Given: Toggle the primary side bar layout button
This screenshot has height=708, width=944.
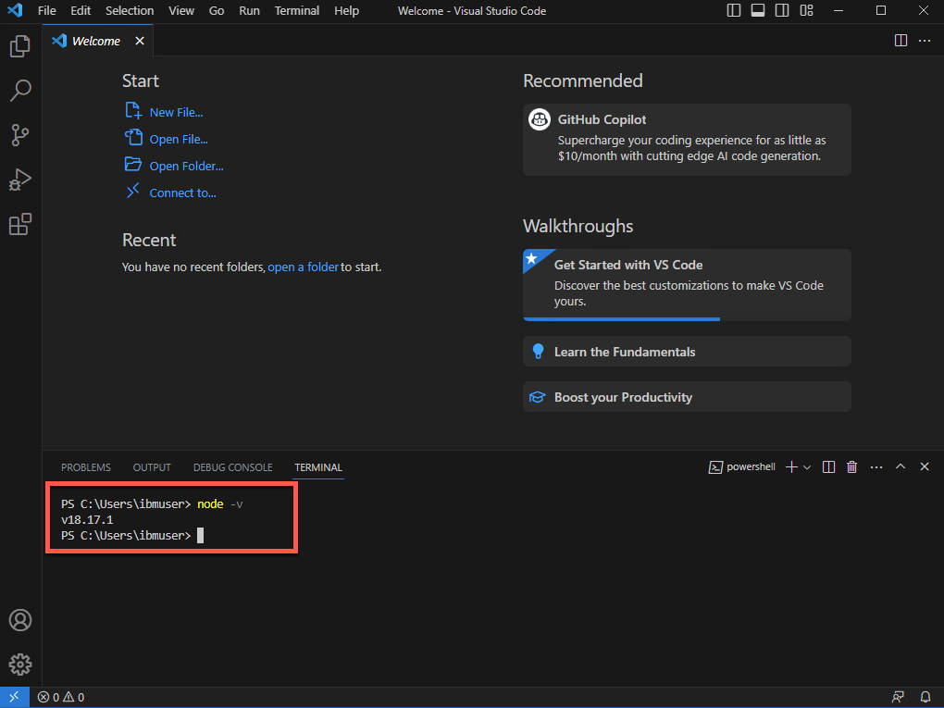Looking at the screenshot, I should (734, 11).
